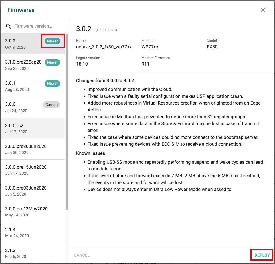Viewport: 275px width, 264px height.
Task: Click the CANCEL button
Action: click(82, 255)
